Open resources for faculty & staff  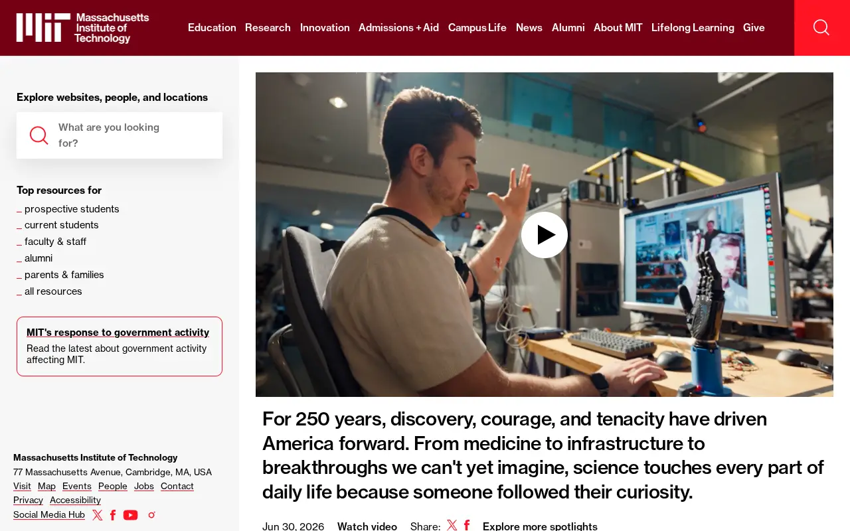point(55,242)
